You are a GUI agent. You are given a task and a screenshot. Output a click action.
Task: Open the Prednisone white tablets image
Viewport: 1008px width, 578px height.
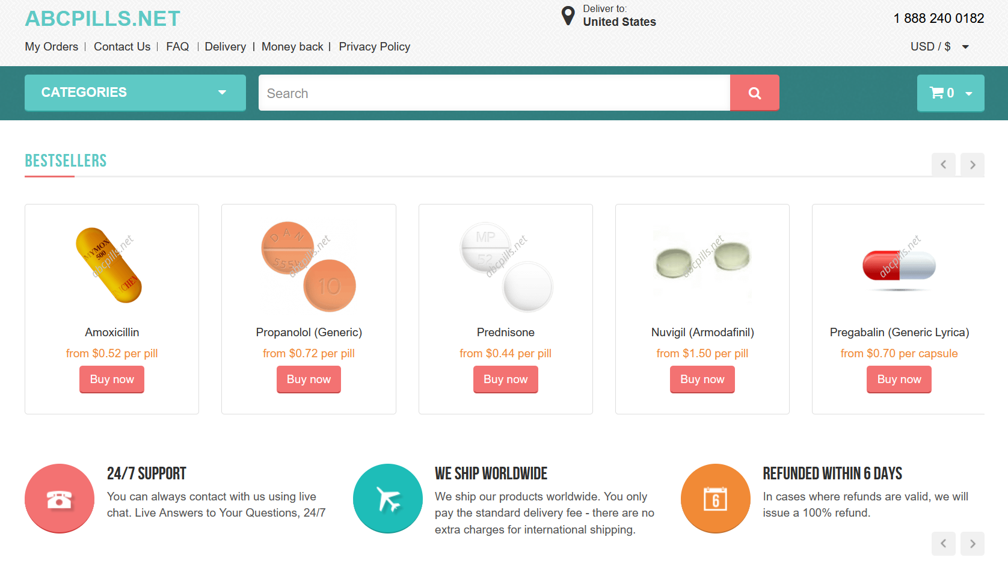(x=506, y=266)
